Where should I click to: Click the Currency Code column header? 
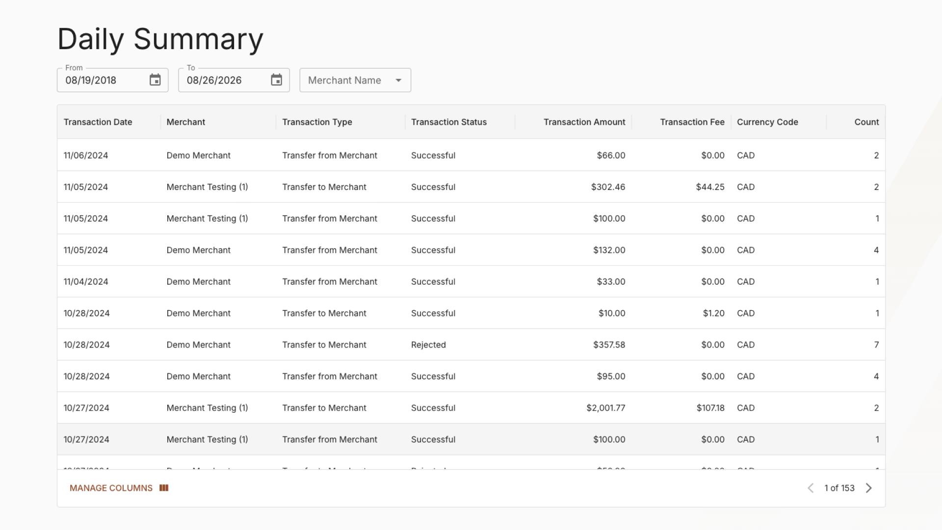767,122
